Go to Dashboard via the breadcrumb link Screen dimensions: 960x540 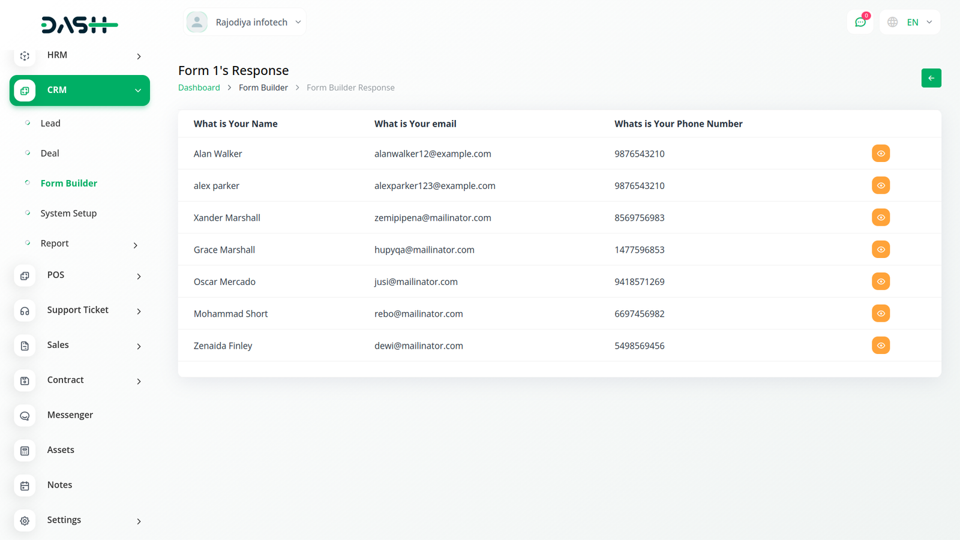[199, 88]
